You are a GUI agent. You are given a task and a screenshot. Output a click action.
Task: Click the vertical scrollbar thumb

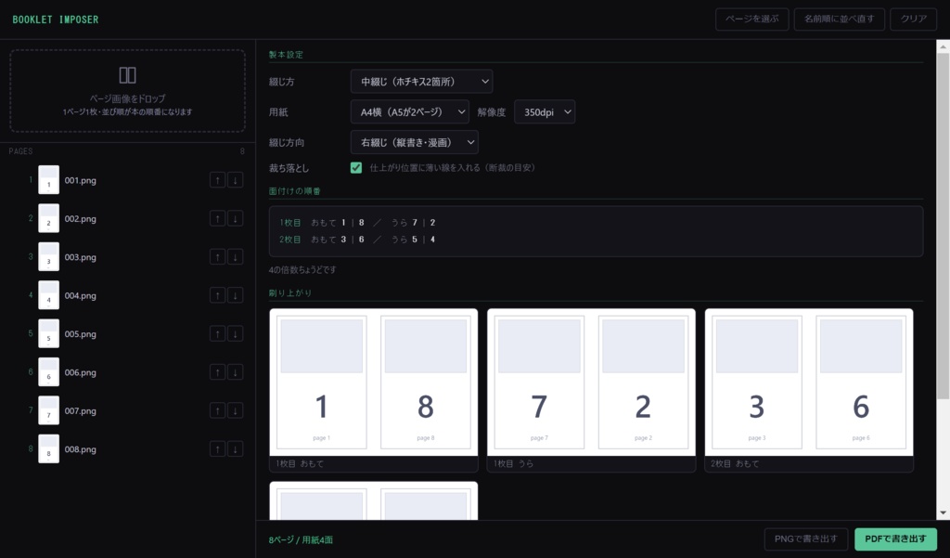(x=943, y=226)
